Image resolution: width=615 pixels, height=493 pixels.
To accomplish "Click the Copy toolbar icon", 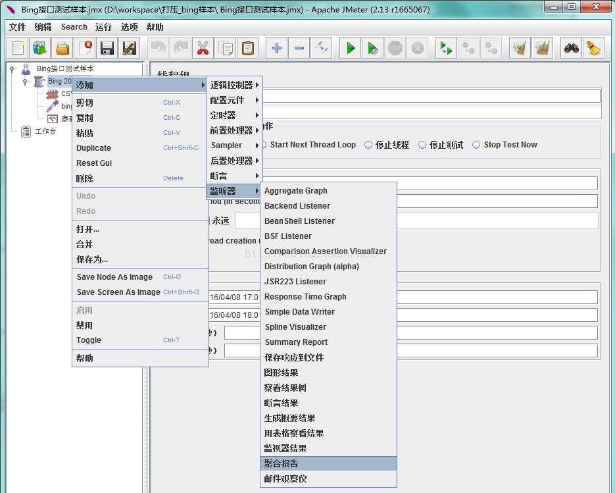I will click(226, 48).
